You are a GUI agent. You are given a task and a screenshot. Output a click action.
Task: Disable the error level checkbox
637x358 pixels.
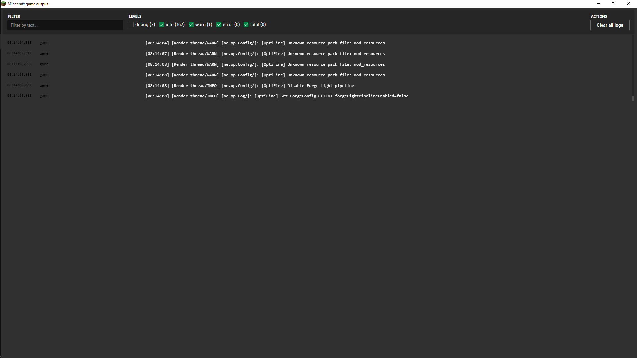pyautogui.click(x=219, y=25)
